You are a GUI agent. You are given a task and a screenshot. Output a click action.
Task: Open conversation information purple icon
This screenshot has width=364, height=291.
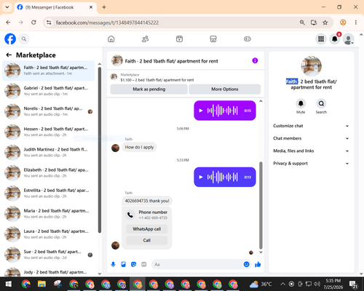255,60
